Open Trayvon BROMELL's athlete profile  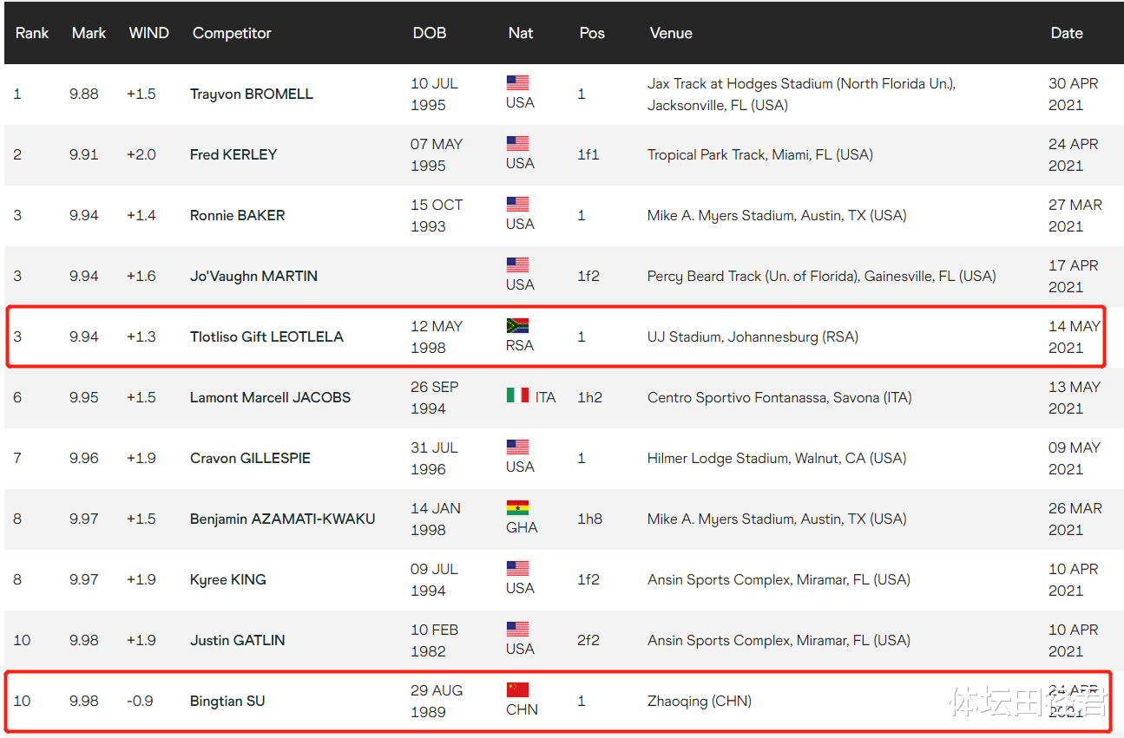click(x=252, y=94)
